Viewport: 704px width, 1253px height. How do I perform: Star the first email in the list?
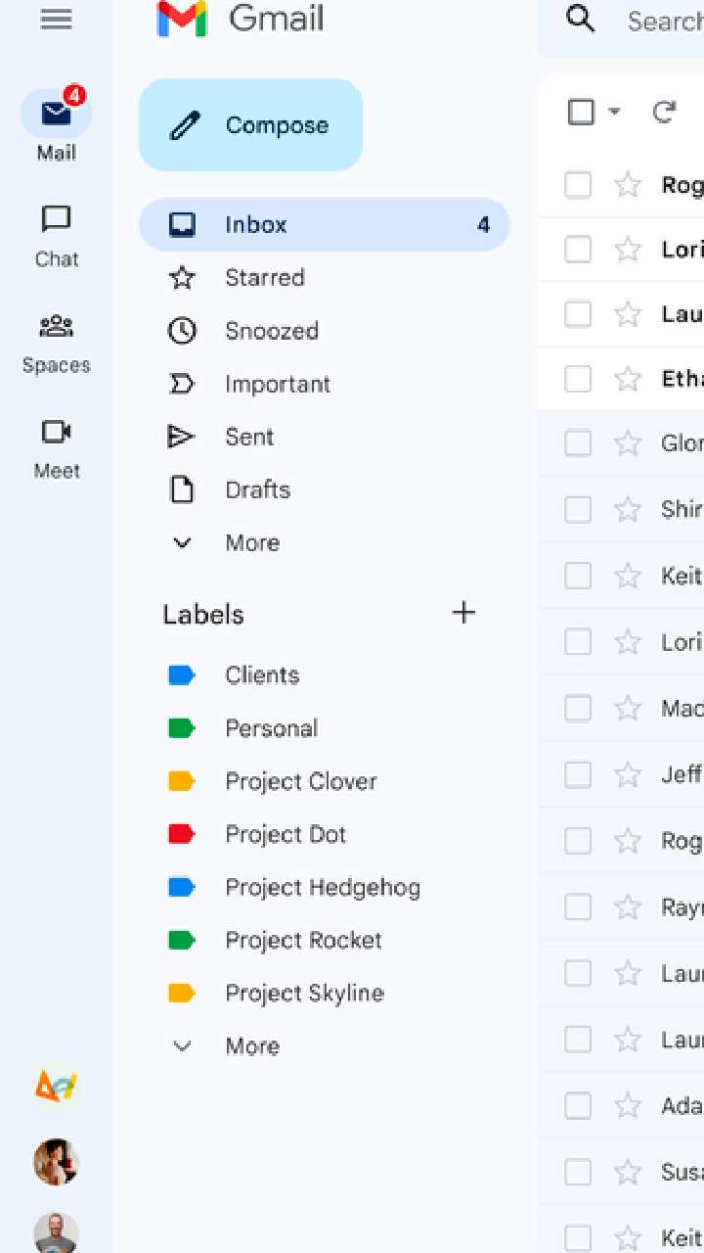tap(627, 184)
